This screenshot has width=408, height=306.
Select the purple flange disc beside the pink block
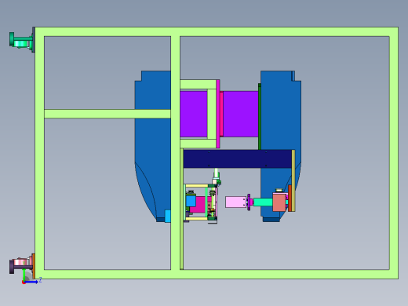(x=249, y=202)
